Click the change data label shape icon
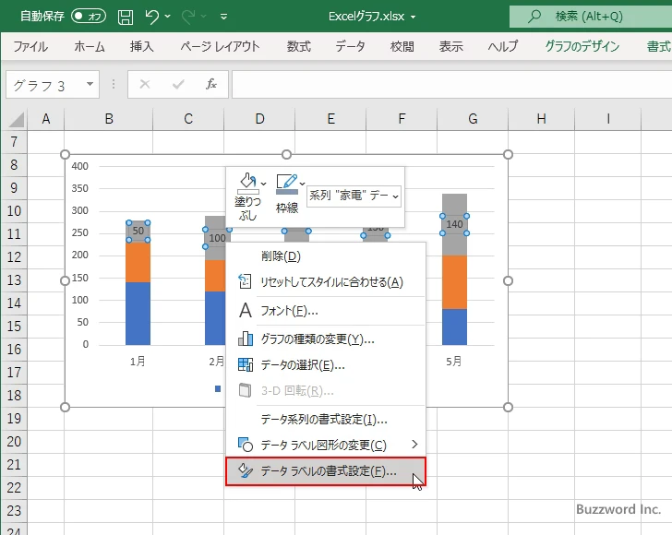Screen dimensions: 672x535 click(246, 445)
